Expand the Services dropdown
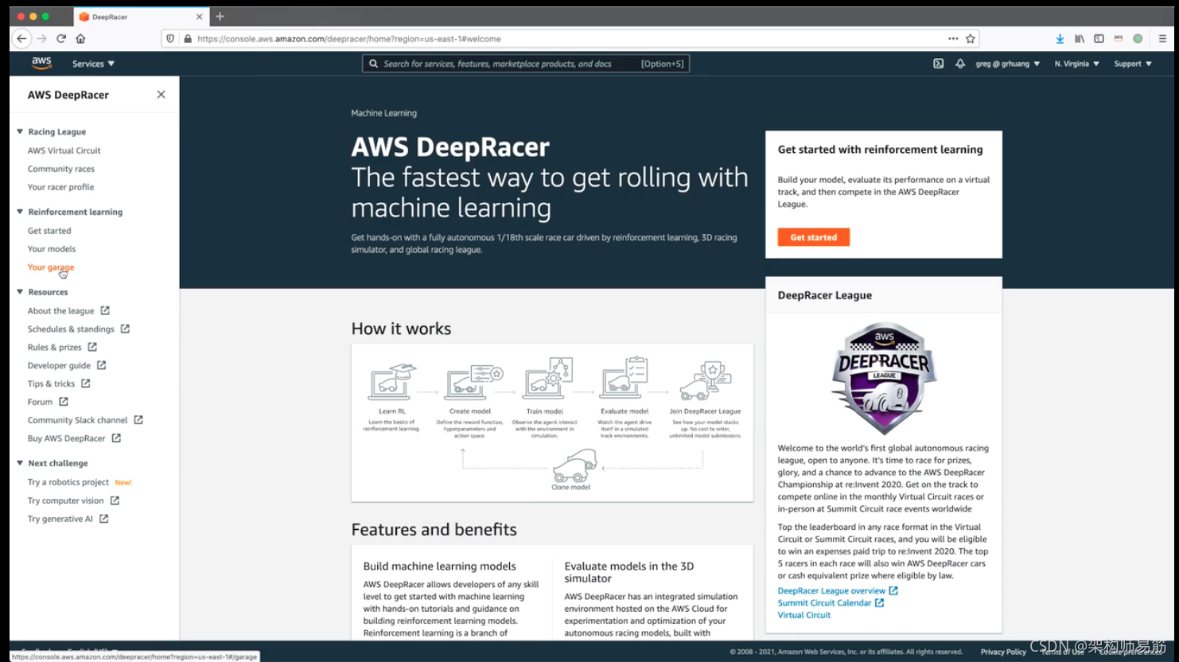1179x662 pixels. coord(93,64)
